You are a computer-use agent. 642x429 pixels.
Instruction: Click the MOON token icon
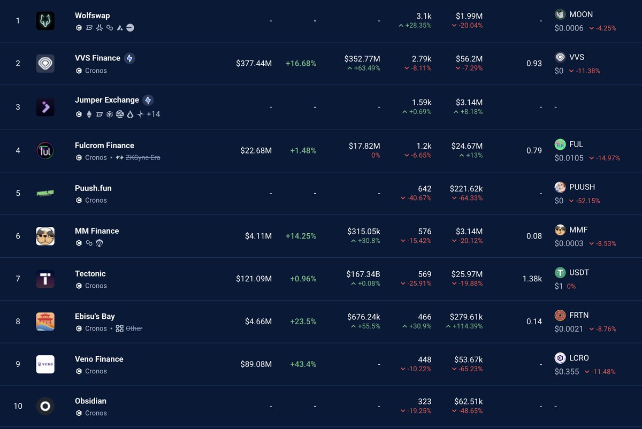(x=560, y=14)
